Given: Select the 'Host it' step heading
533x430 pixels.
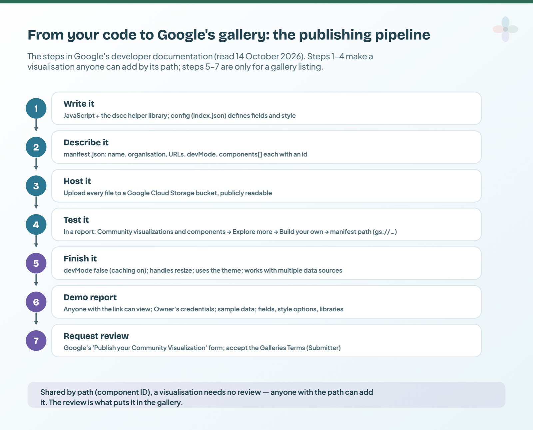Looking at the screenshot, I should pyautogui.click(x=77, y=181).
